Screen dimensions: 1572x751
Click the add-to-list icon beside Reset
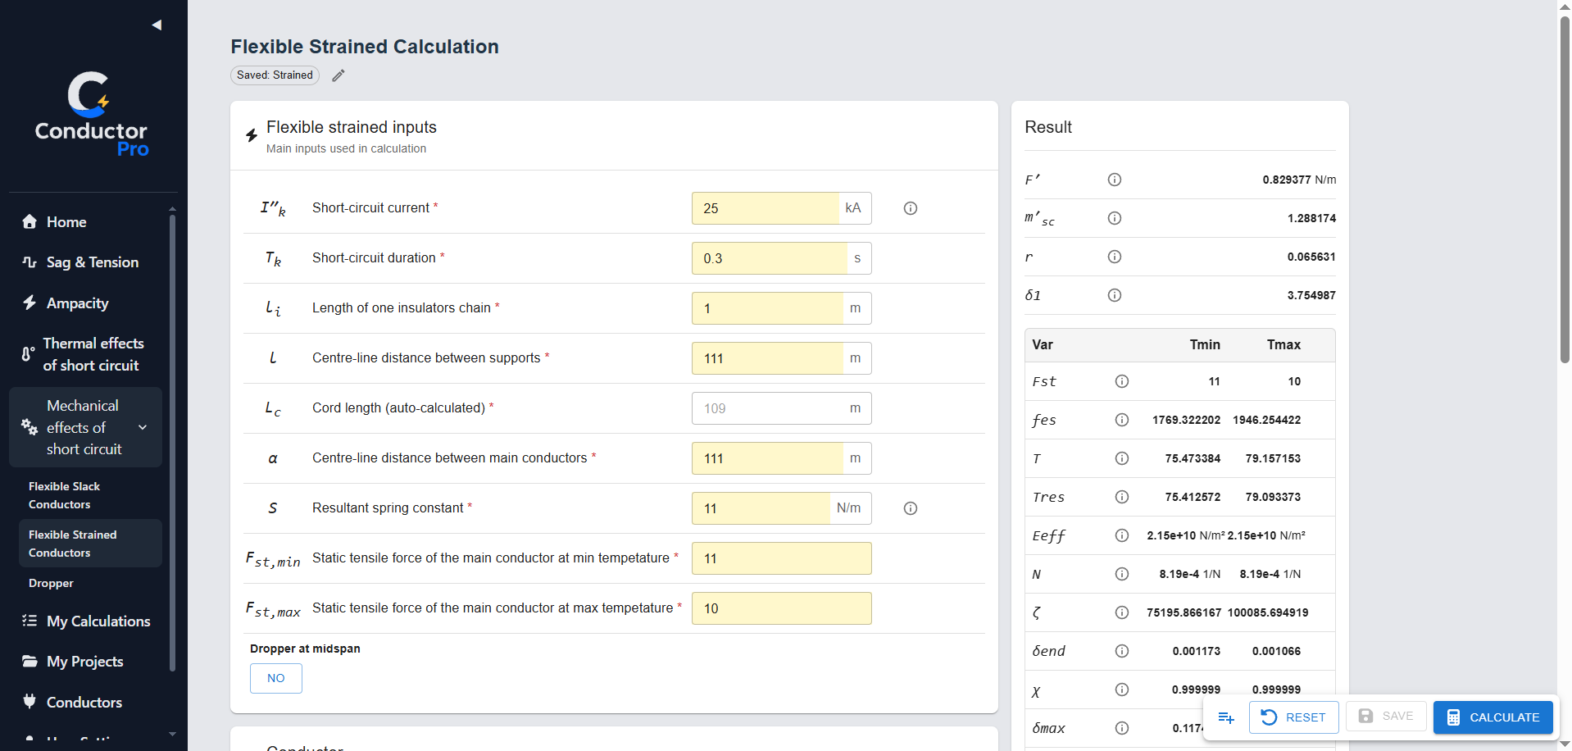click(1226, 717)
